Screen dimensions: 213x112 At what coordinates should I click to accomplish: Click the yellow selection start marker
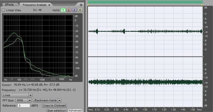tap(89, 5)
